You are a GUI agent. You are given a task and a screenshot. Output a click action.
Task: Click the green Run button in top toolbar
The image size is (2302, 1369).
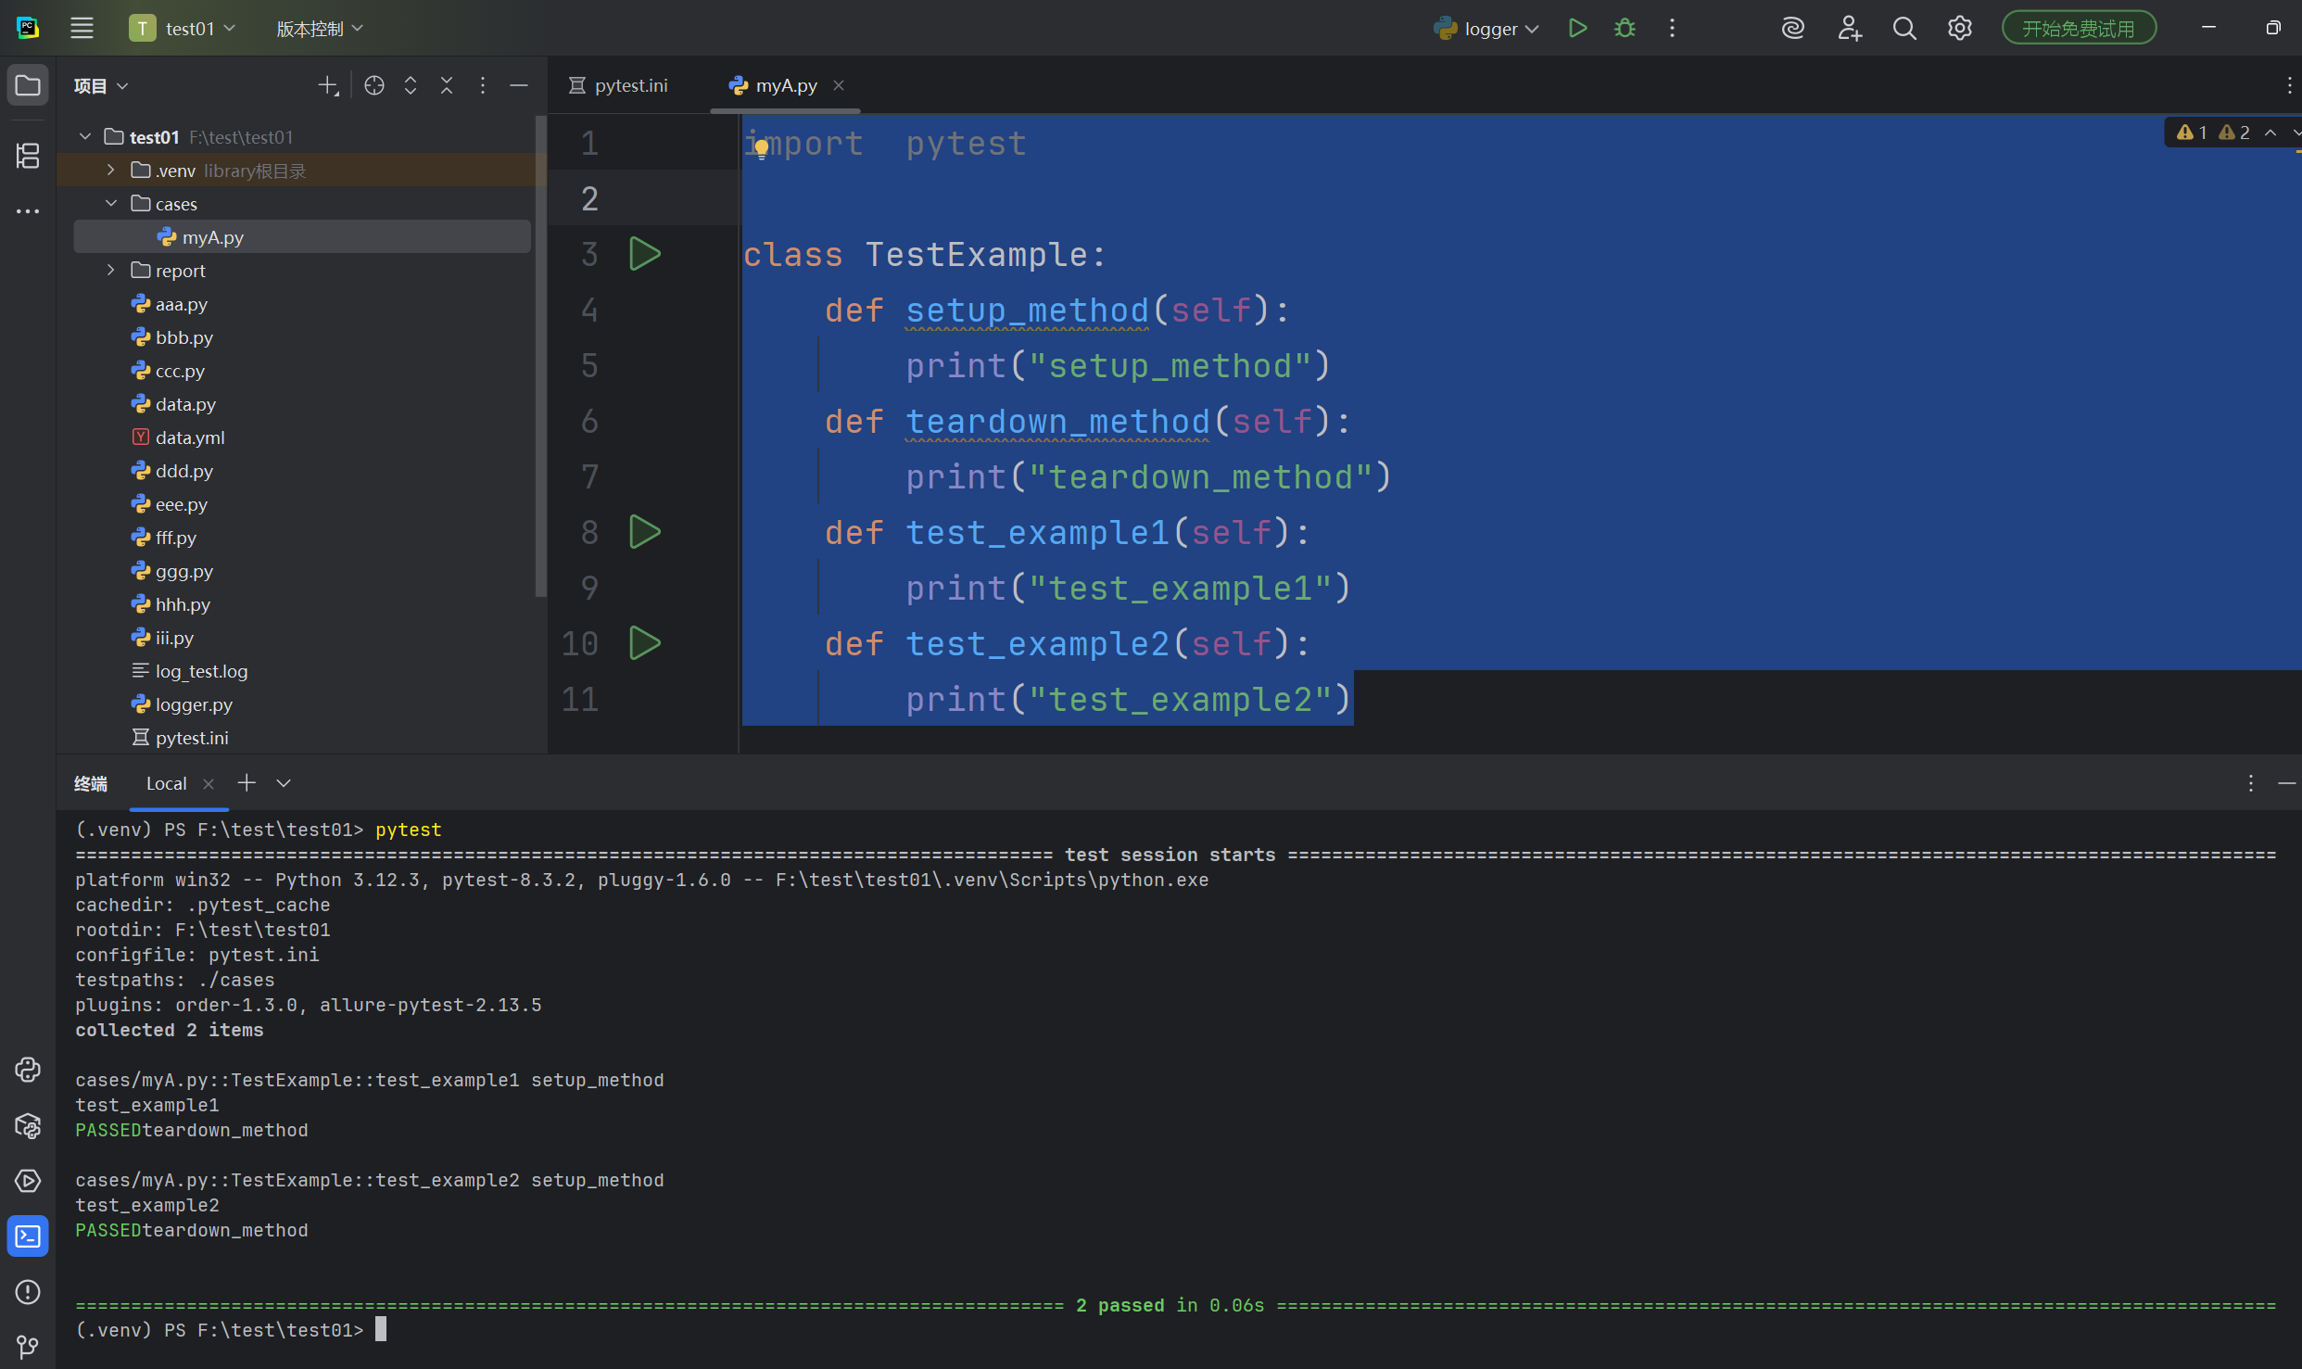tap(1577, 29)
